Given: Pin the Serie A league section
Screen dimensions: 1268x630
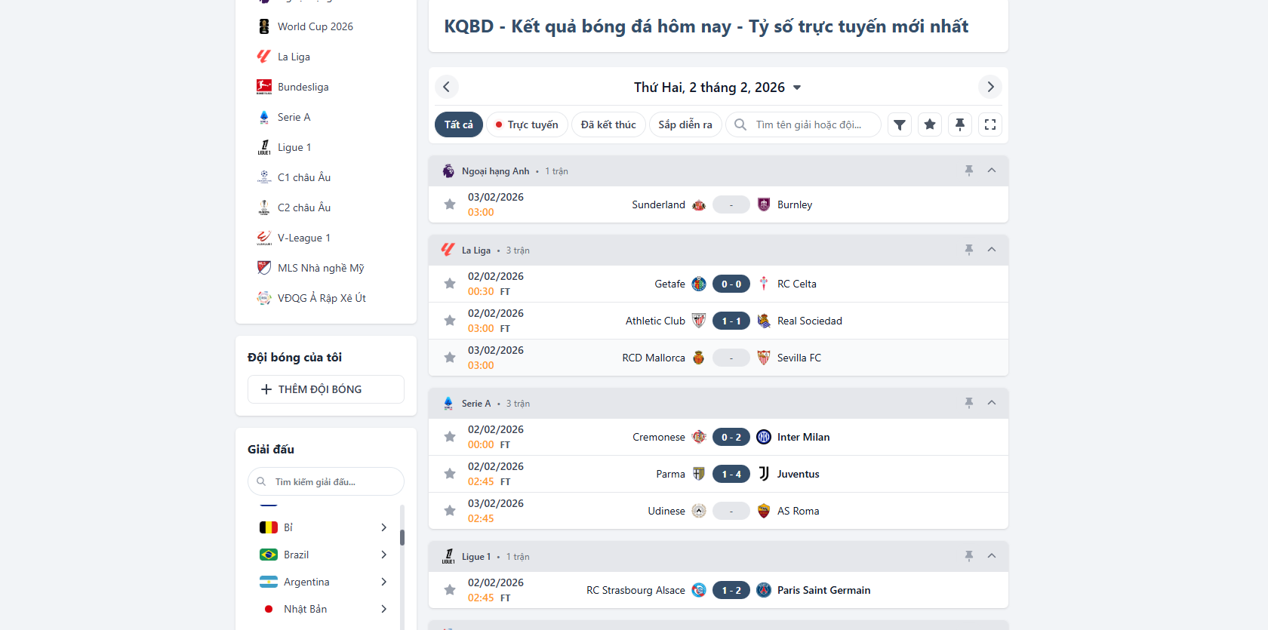Looking at the screenshot, I should [969, 403].
